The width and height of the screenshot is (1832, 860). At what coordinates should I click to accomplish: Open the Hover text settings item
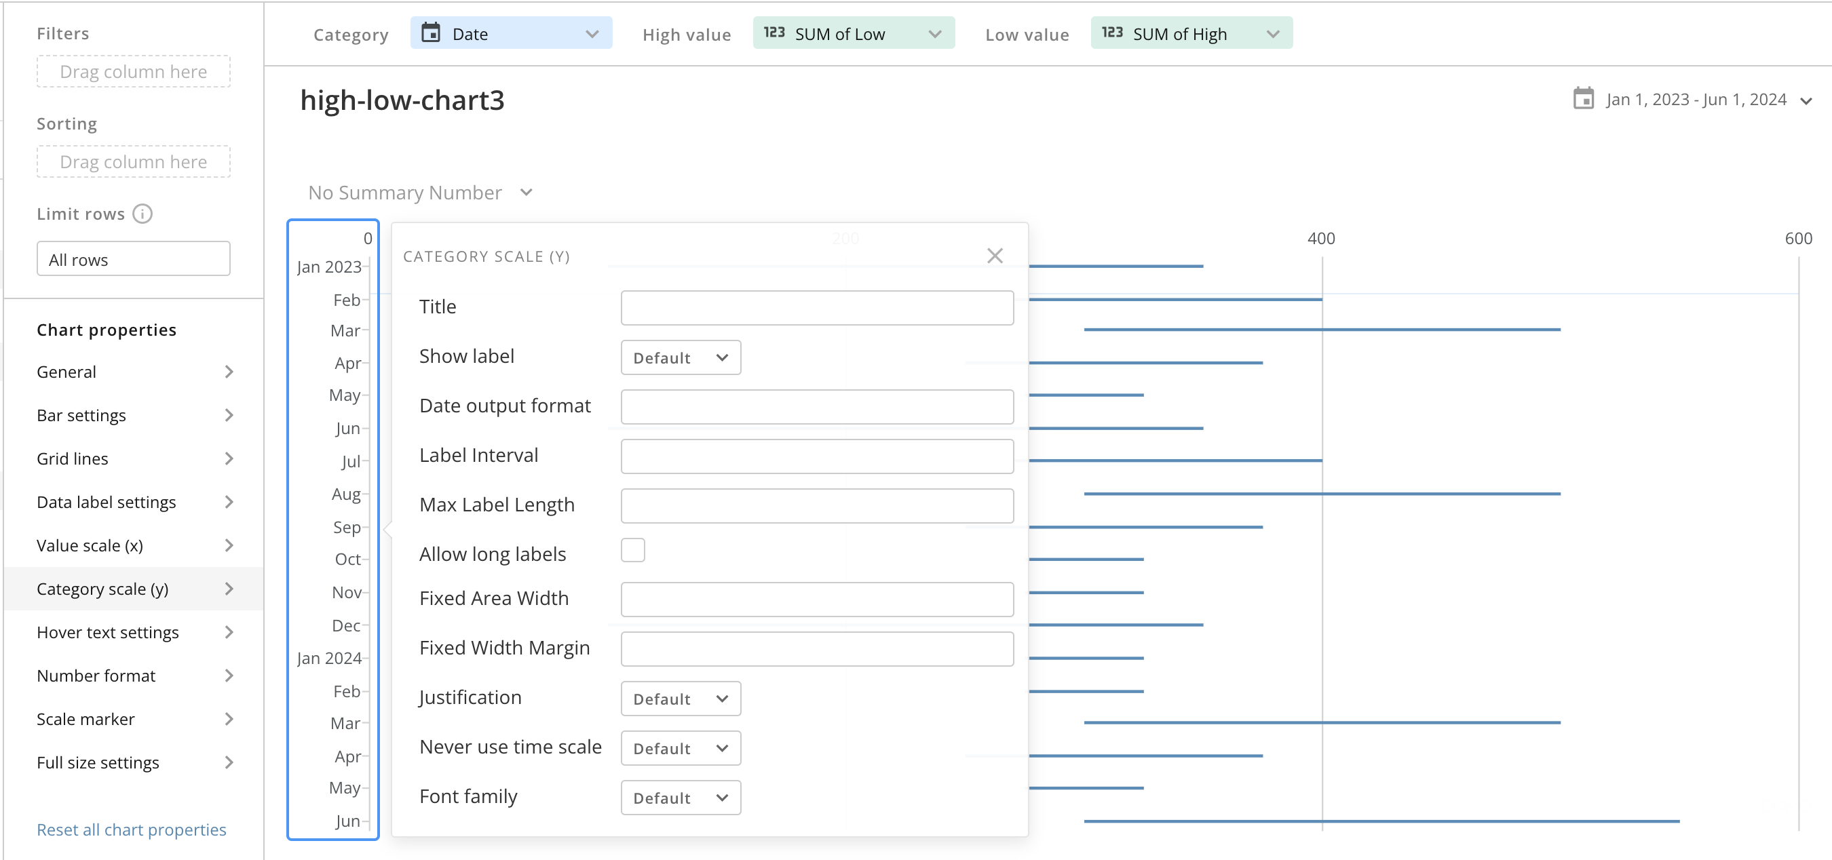134,632
